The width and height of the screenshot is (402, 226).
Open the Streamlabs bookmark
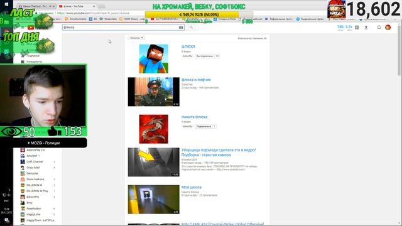108,19
